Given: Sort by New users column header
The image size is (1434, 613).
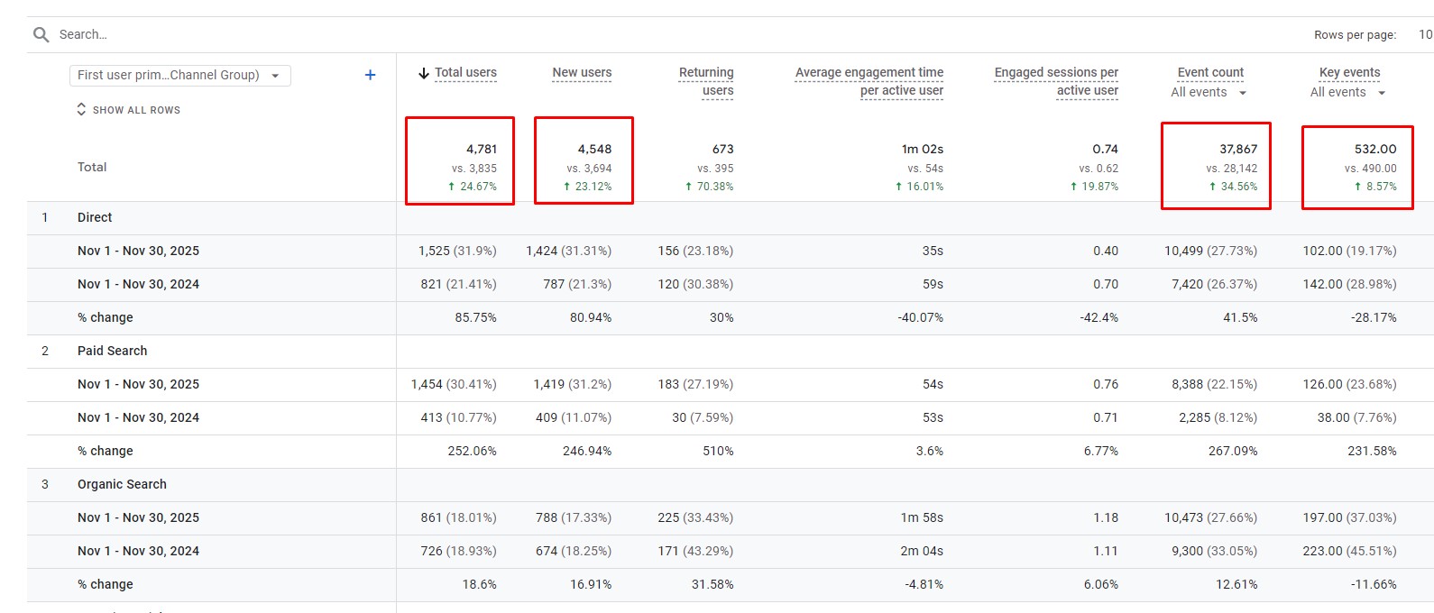Looking at the screenshot, I should (x=582, y=72).
